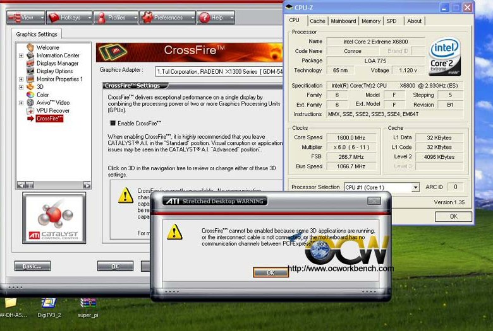493x331 pixels.
Task: Switch to Memory tab in CPU-Z
Action: pyautogui.click(x=370, y=21)
